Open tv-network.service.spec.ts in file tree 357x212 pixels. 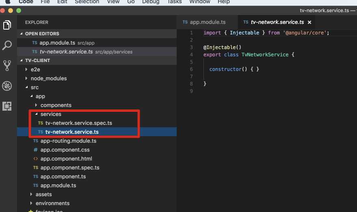pyautogui.click(x=97, y=123)
